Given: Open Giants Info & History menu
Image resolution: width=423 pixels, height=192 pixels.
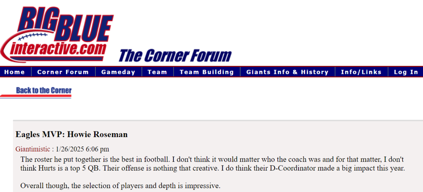Looking at the screenshot, I should click(x=287, y=72).
